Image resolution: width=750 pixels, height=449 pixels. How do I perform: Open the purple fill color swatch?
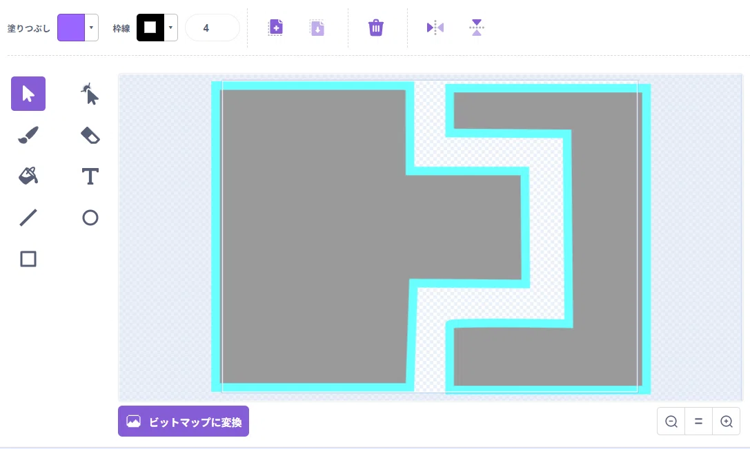point(71,28)
